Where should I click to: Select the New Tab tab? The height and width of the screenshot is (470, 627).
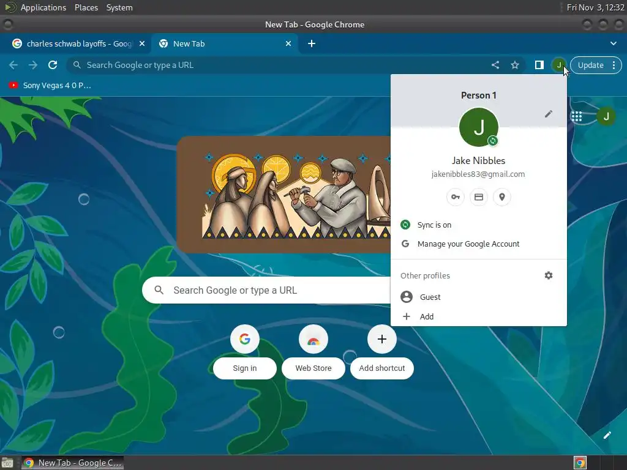click(224, 43)
